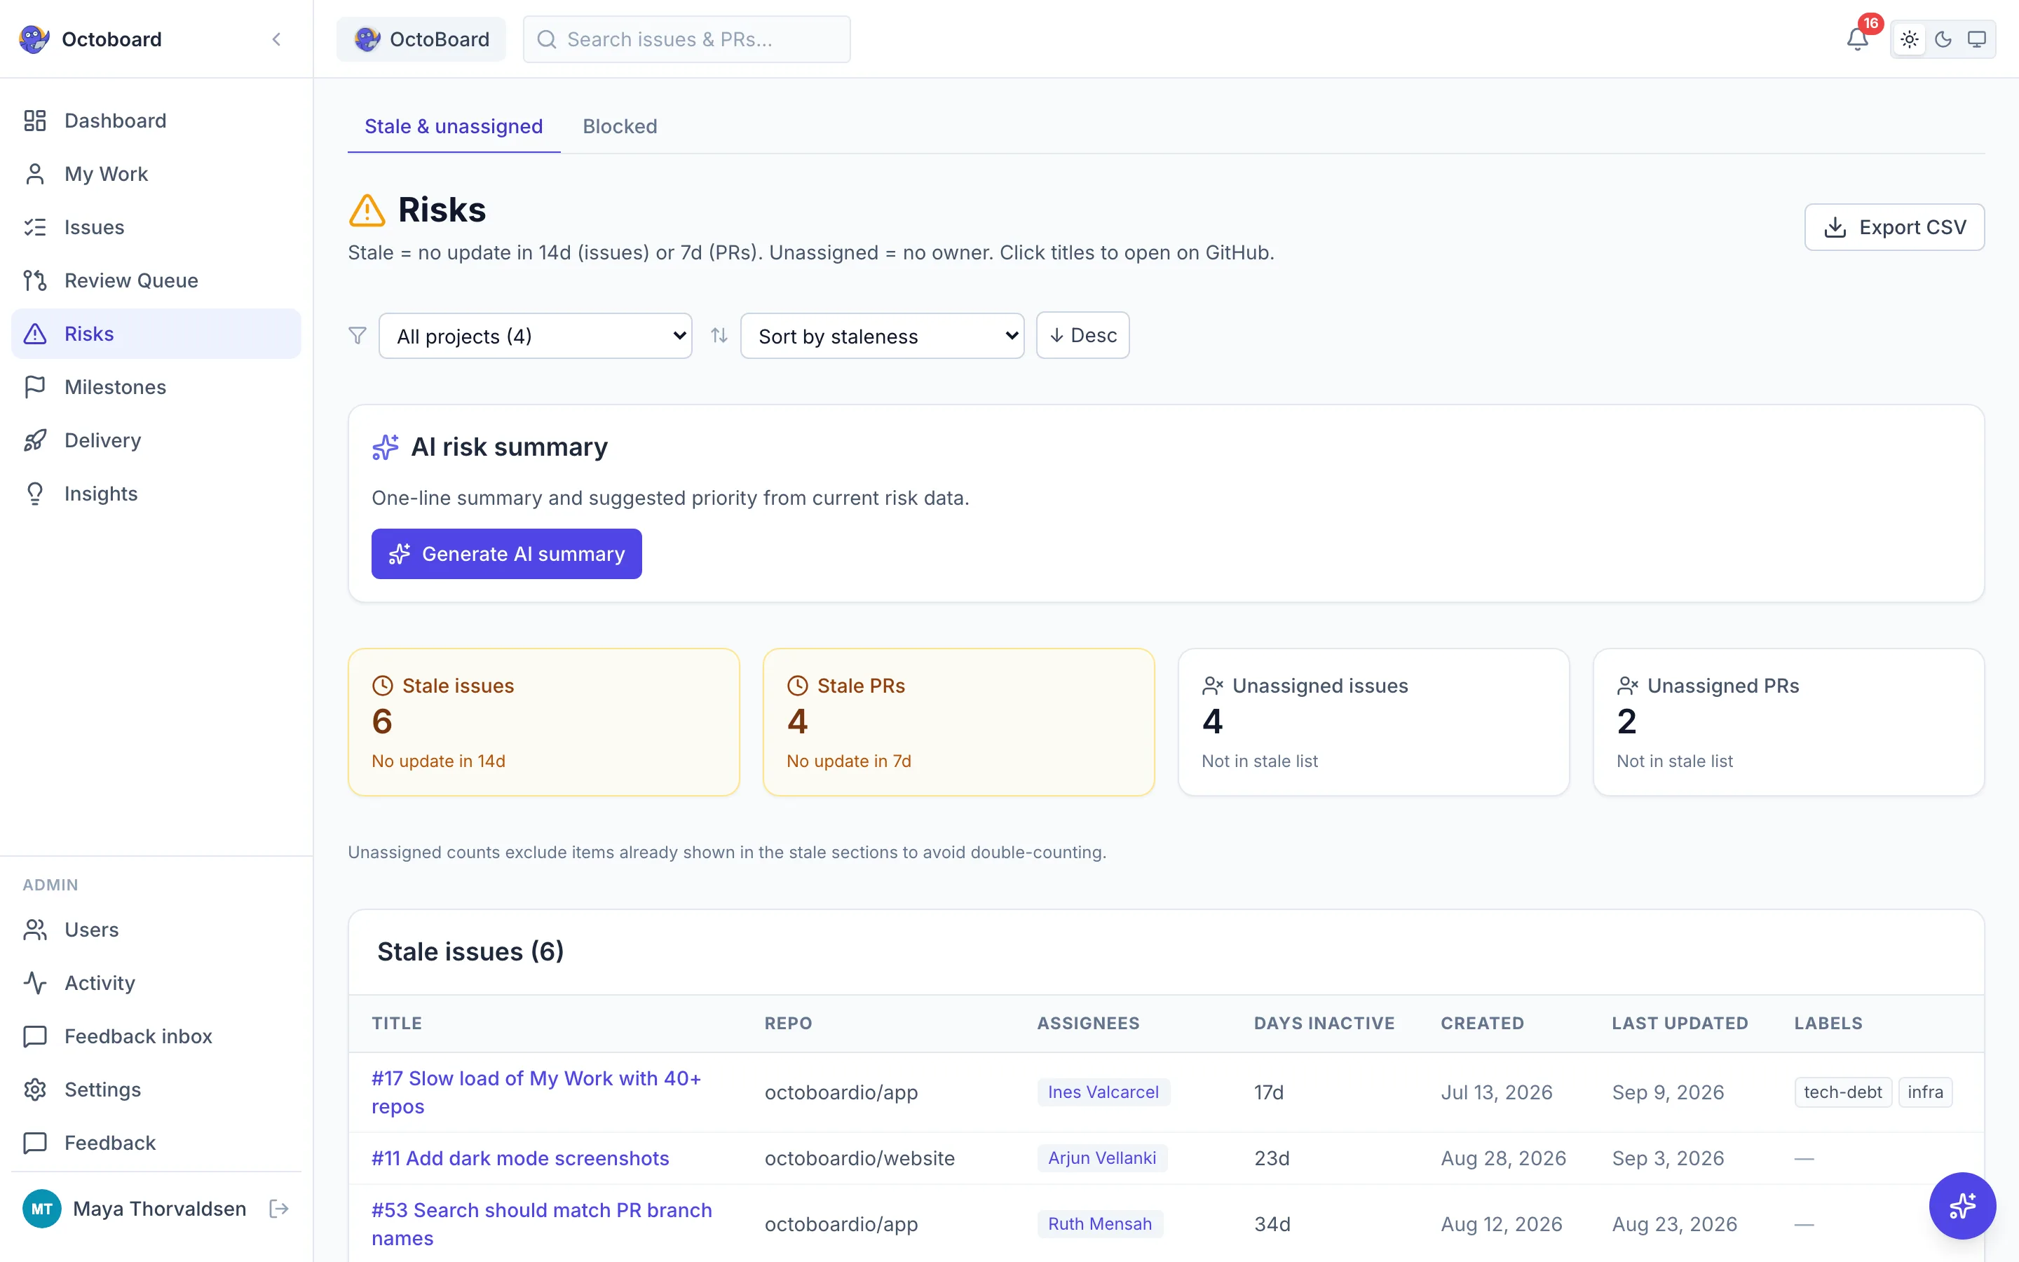Open issue #17 Slow load of My Work
The image size is (2019, 1262).
pos(536,1092)
